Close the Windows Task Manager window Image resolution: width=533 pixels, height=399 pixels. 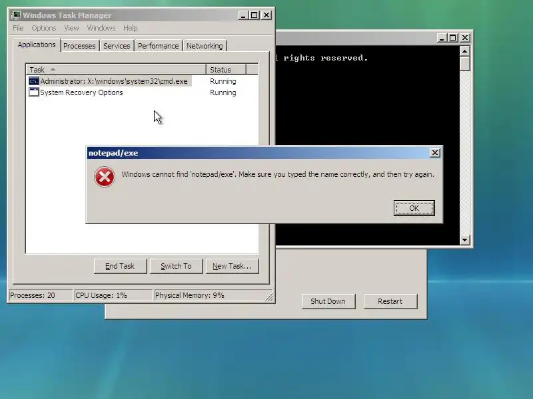click(x=266, y=15)
